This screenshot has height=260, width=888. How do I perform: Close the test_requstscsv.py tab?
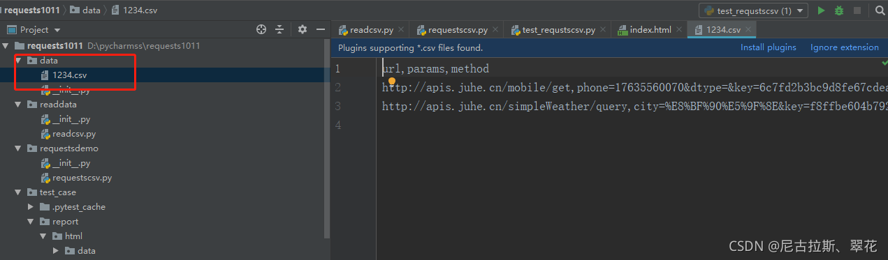coord(603,29)
